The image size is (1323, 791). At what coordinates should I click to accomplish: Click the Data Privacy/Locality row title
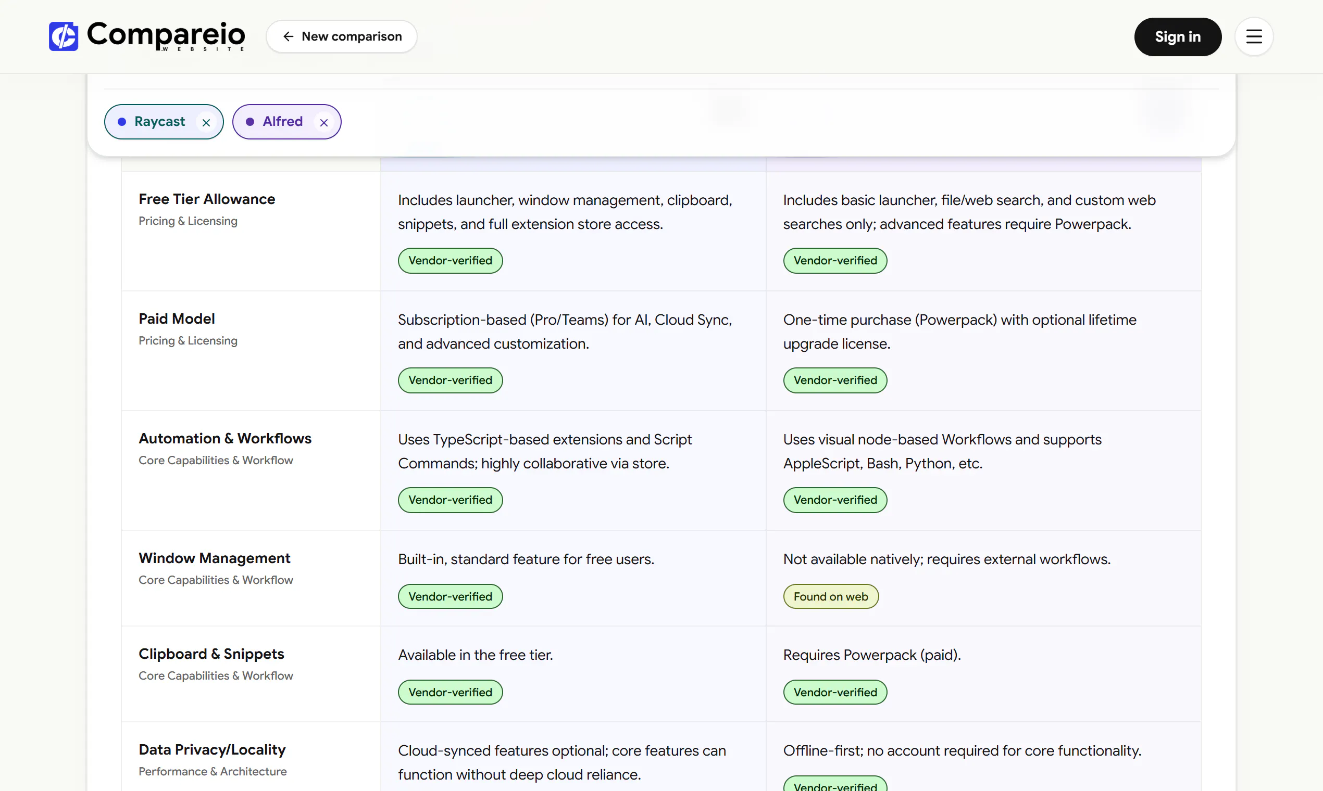coord(213,750)
